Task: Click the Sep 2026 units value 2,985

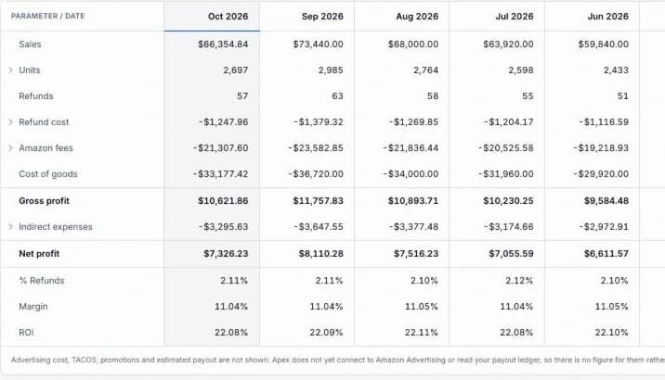Action: (x=331, y=70)
